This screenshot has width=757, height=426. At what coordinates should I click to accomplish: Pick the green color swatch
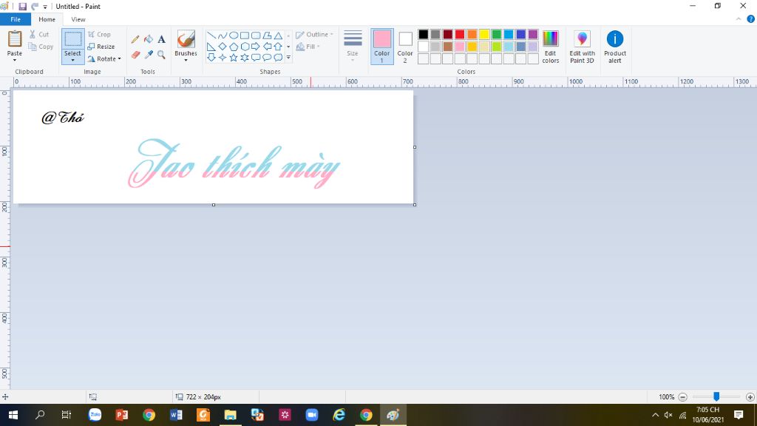pyautogui.click(x=496, y=34)
